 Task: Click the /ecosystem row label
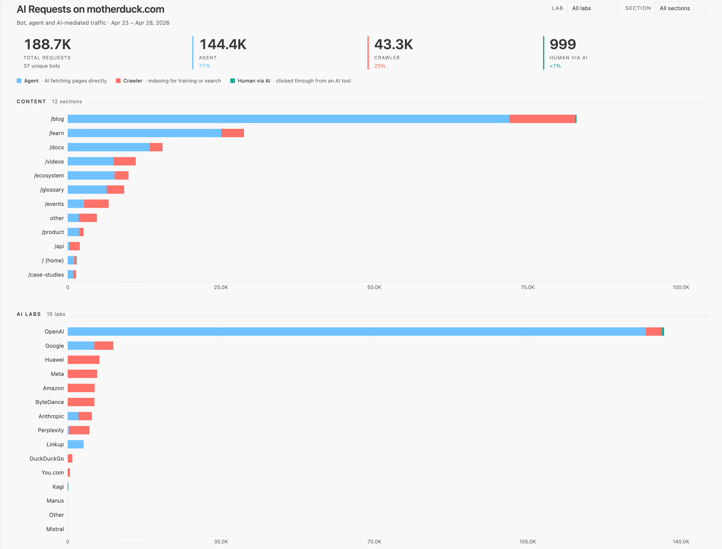pyautogui.click(x=49, y=176)
